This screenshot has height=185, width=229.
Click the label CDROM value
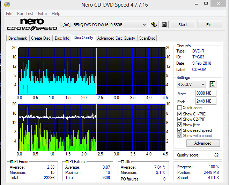pyautogui.click(x=199, y=70)
